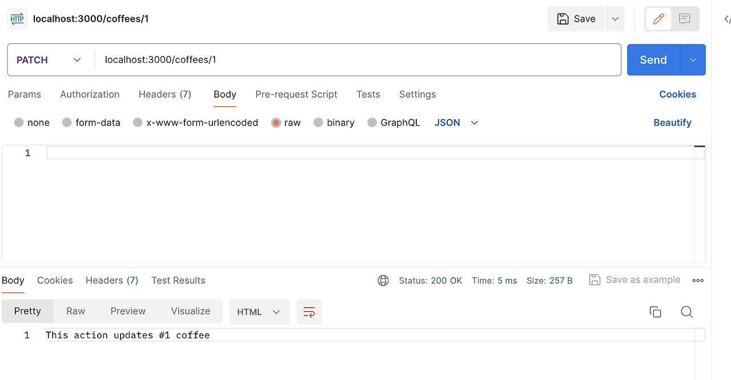Open the response Headers (7) tab
This screenshot has height=380, width=731.
pyautogui.click(x=112, y=281)
